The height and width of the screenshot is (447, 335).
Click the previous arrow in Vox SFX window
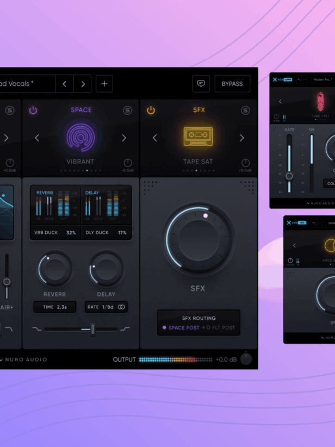[x=294, y=245]
